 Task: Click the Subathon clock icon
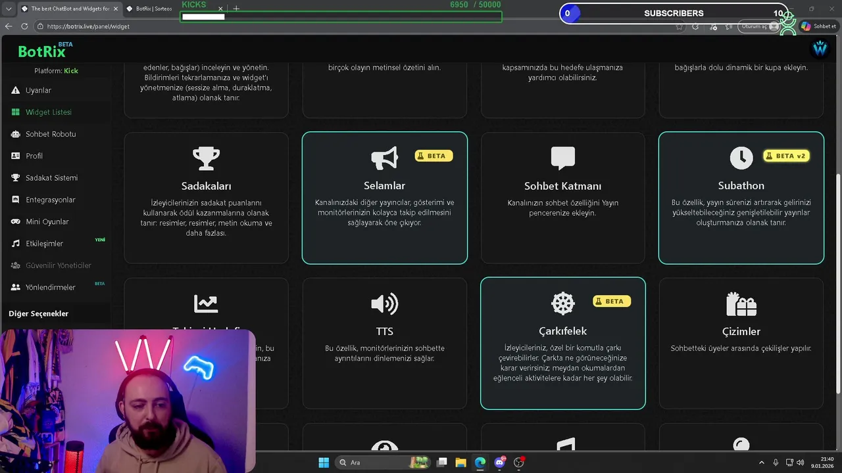tap(741, 158)
